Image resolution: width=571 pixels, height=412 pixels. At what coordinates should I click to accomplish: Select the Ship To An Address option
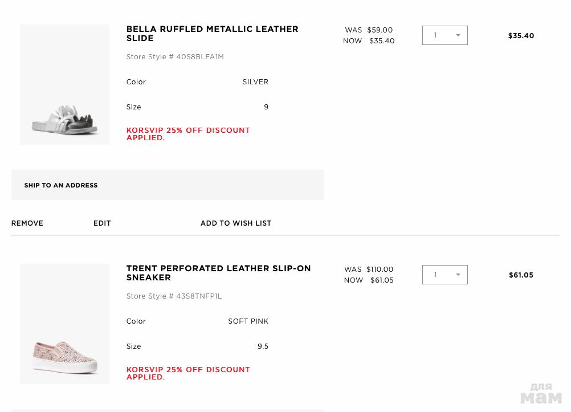[61, 185]
